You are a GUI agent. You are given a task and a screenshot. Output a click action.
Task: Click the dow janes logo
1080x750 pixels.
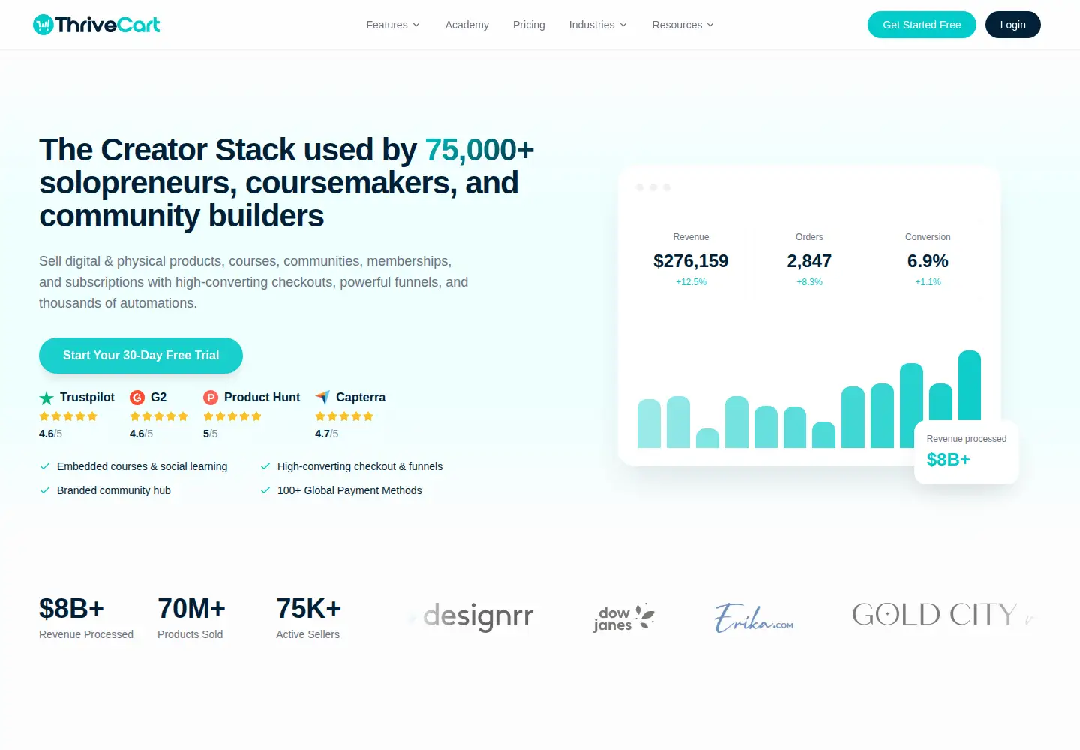coord(623,618)
